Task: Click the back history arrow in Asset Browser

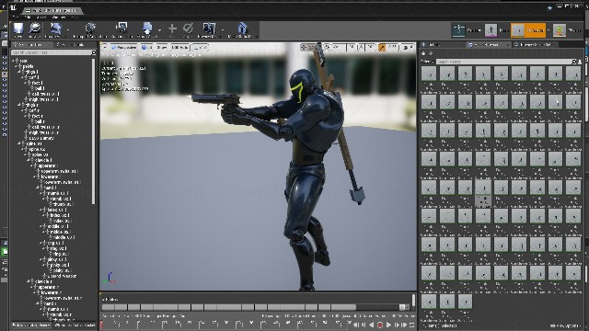Action: click(423, 53)
